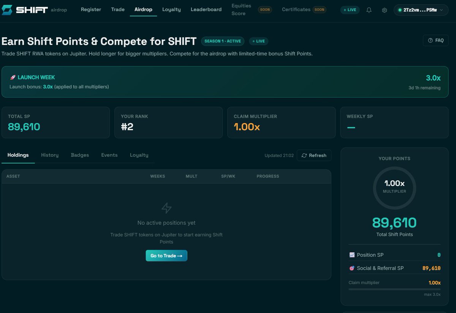Click the 'max 3.0x' text
456x313 pixels.
pos(432,294)
